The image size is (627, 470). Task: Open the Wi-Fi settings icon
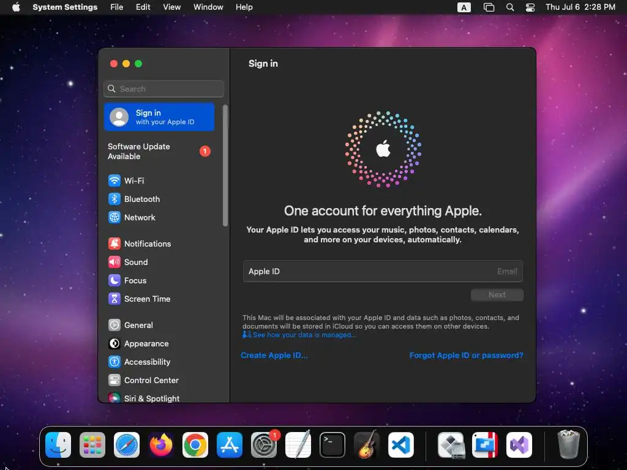click(115, 181)
